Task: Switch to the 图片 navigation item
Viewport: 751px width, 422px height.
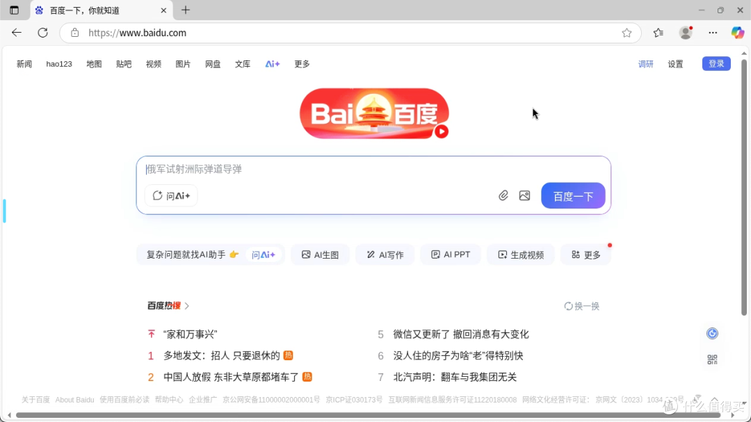Action: tap(183, 64)
